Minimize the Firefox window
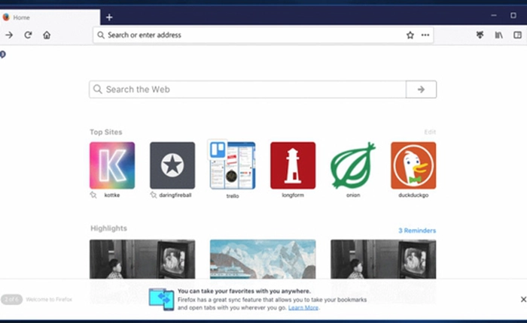The image size is (527, 323). [494, 16]
